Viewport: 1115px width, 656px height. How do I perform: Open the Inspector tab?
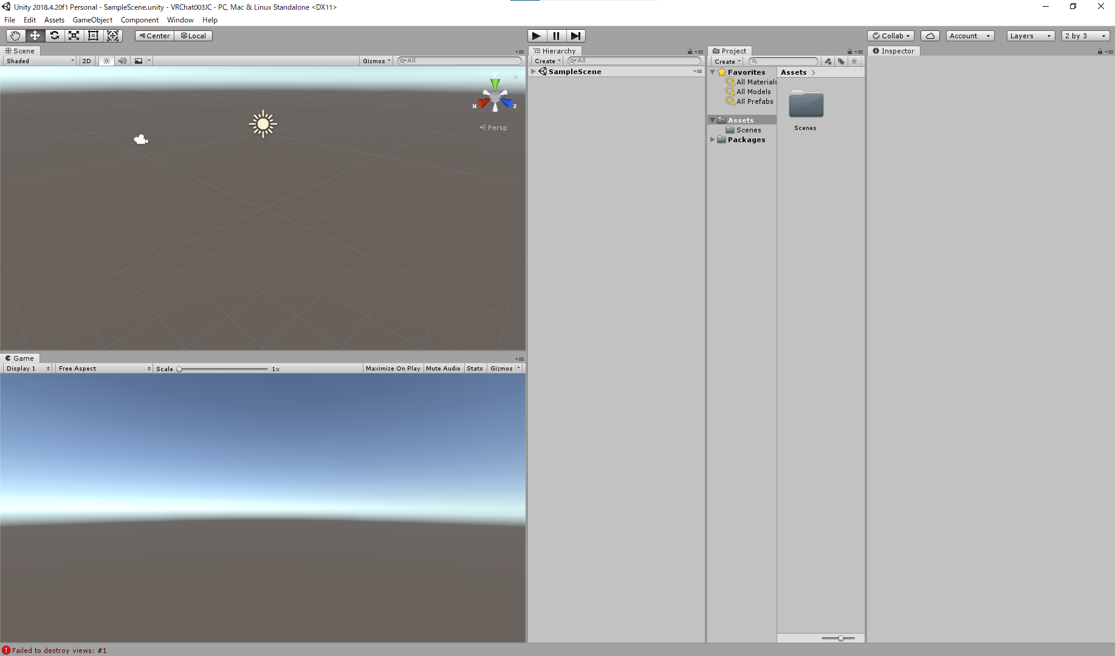[x=893, y=51]
